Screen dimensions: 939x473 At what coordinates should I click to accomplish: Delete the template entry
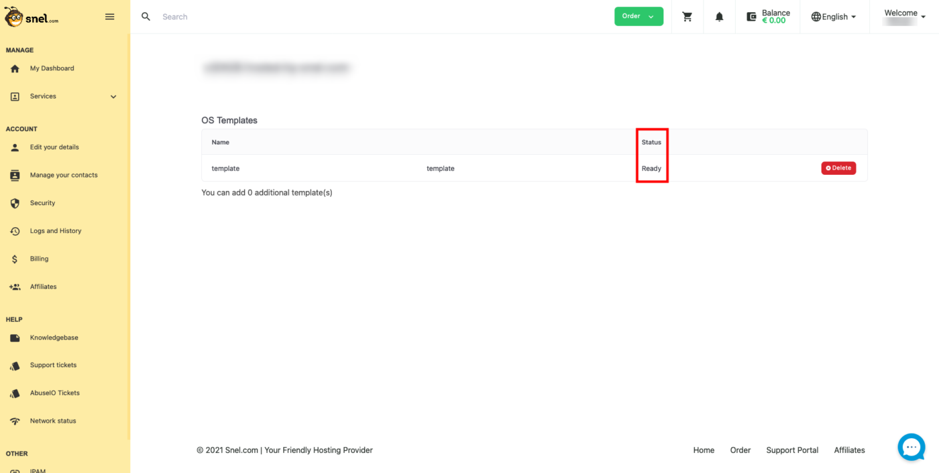[x=838, y=168]
